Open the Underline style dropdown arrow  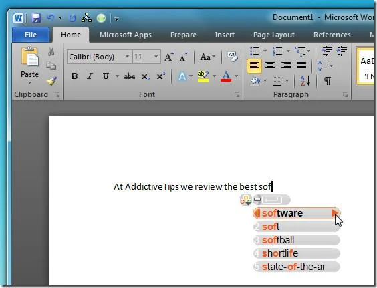point(117,76)
